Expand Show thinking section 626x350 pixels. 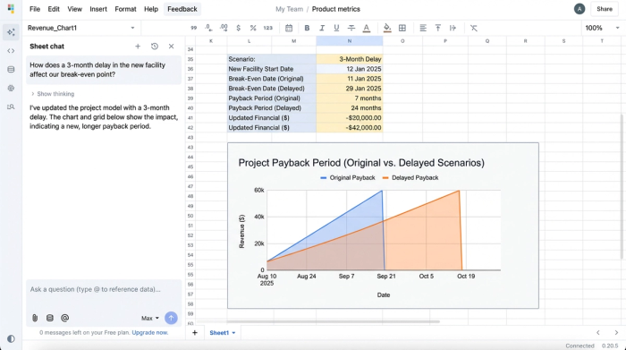pos(53,94)
